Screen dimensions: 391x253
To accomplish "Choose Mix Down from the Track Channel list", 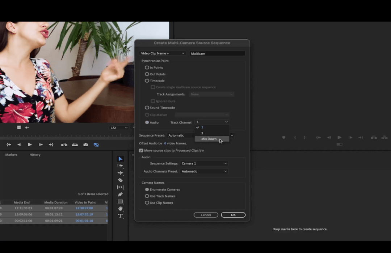I will (x=209, y=139).
